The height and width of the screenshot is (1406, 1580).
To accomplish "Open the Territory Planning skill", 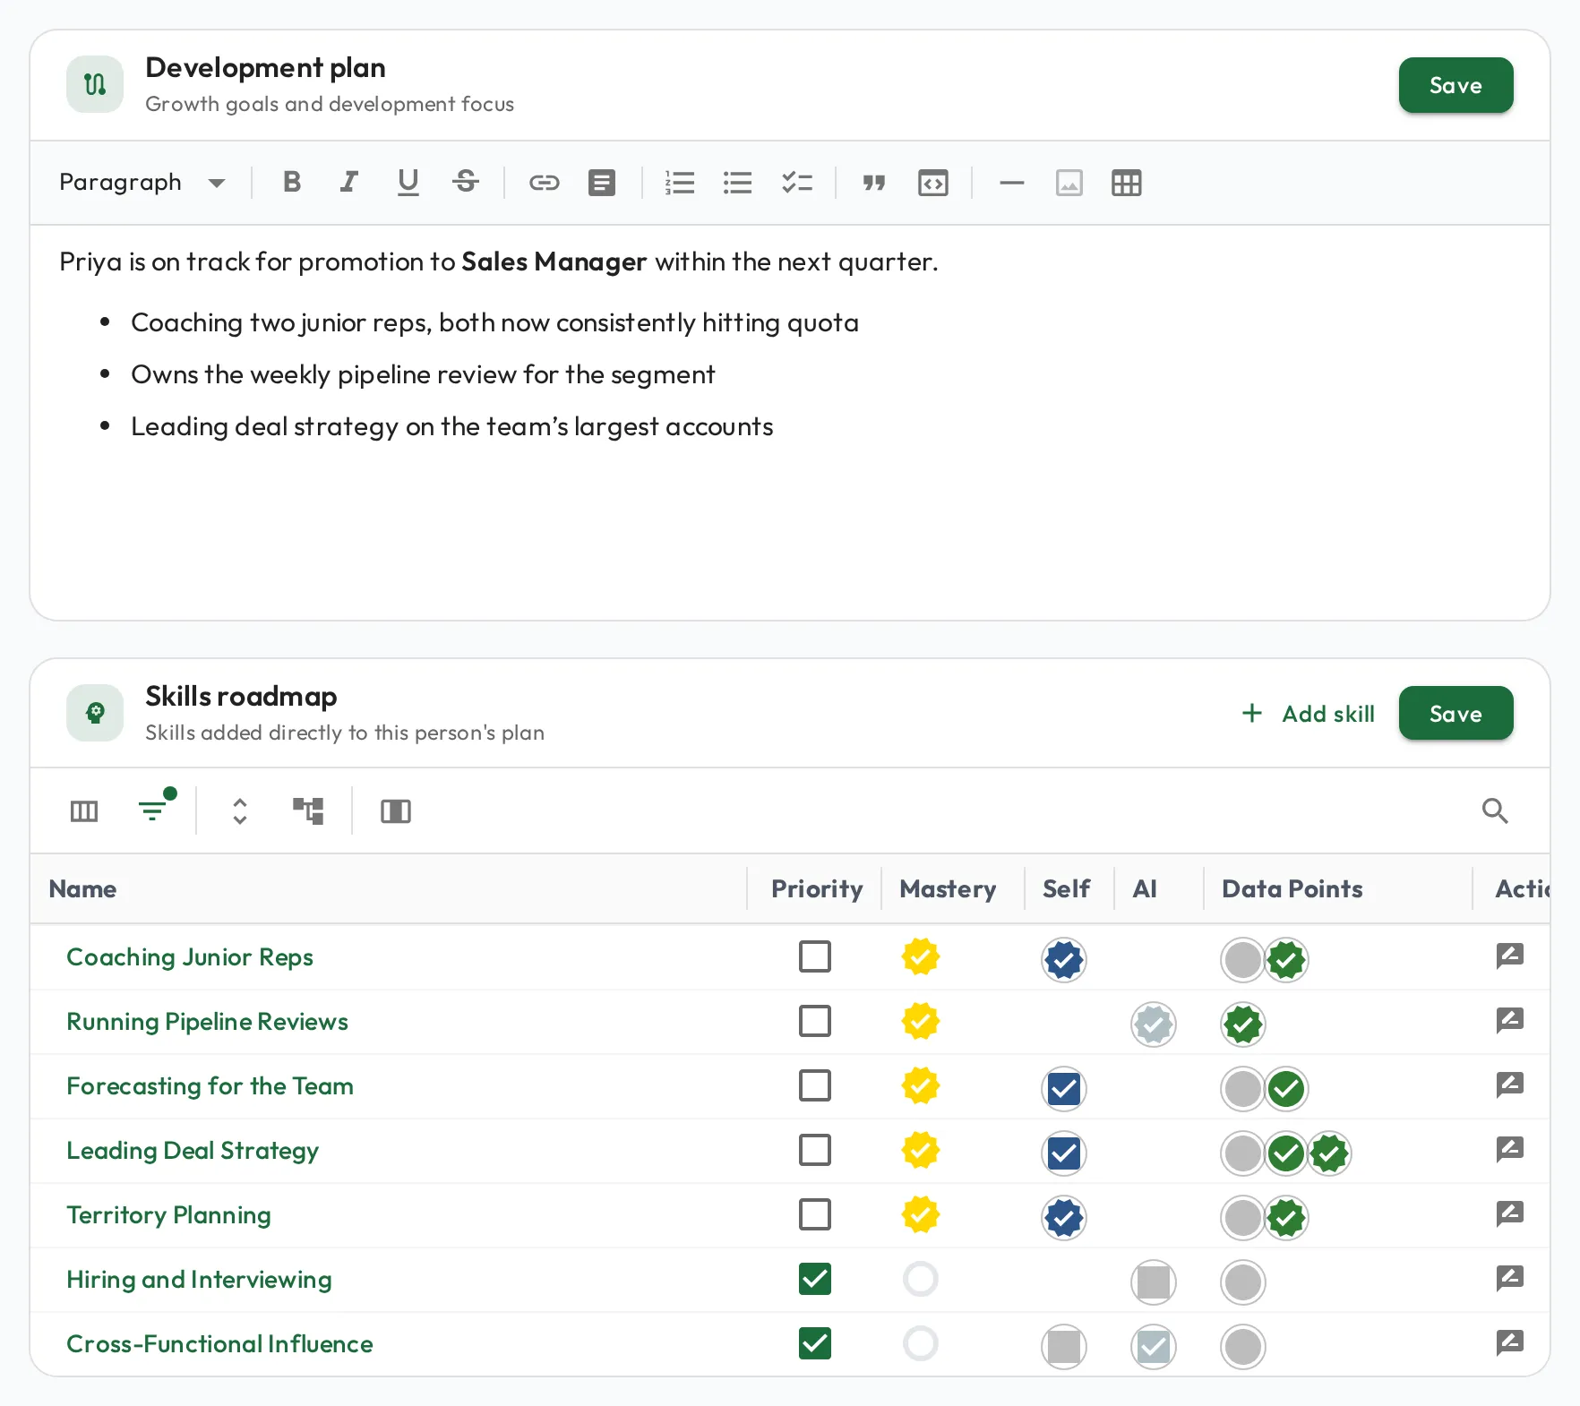I will coord(168,1215).
